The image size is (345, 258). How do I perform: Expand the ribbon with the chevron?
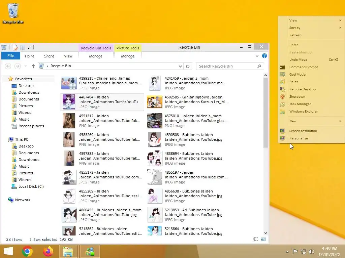click(257, 56)
